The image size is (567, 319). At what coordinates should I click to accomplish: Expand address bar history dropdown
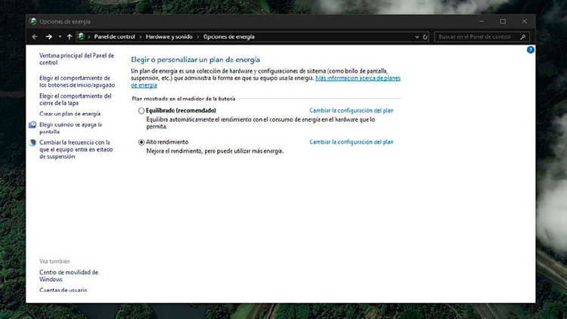(417, 36)
